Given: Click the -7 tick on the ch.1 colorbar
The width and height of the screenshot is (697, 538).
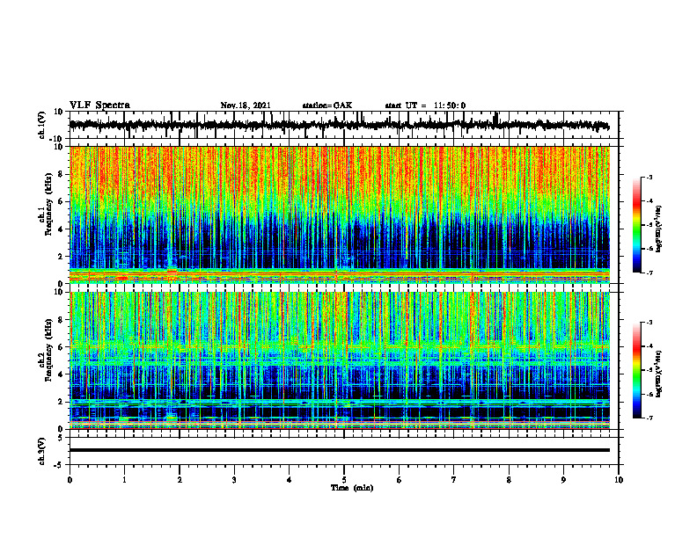Looking at the screenshot, I should coord(649,273).
